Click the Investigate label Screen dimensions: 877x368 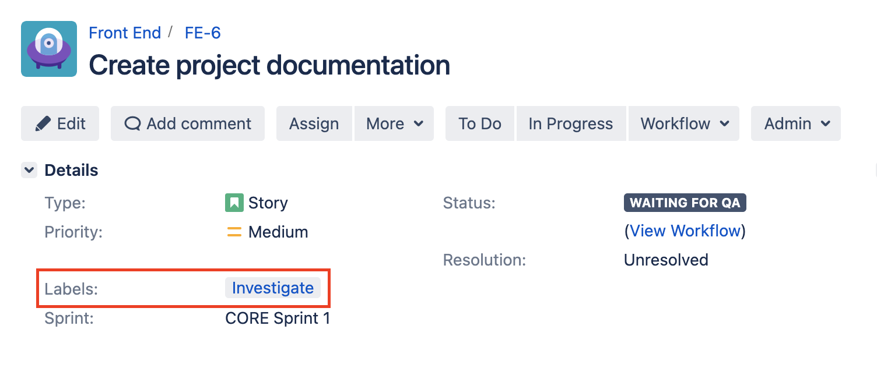pos(272,288)
